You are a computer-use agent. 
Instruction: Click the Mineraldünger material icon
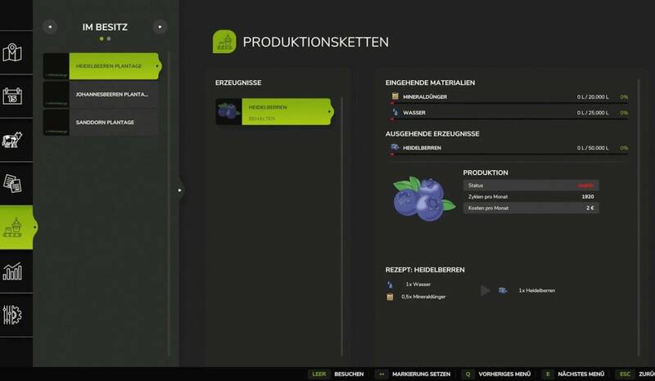click(x=395, y=96)
